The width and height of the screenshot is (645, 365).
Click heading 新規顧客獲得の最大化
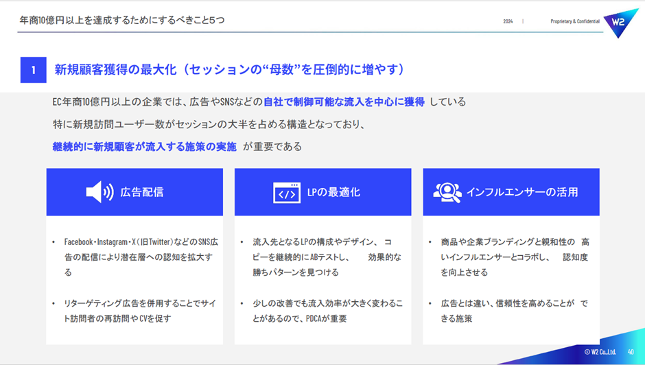click(115, 69)
